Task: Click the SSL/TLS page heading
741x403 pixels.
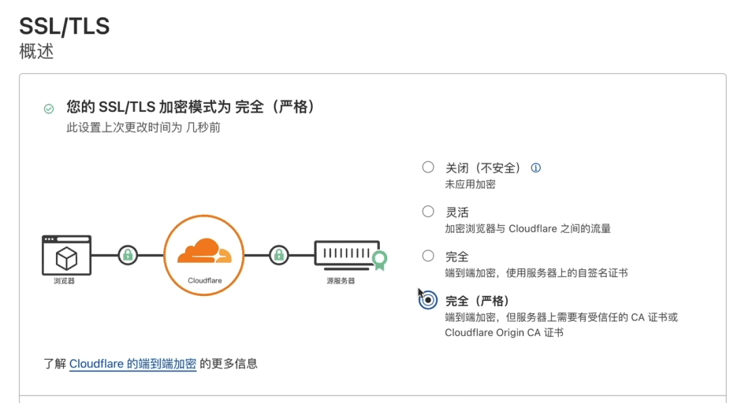Action: [x=65, y=26]
